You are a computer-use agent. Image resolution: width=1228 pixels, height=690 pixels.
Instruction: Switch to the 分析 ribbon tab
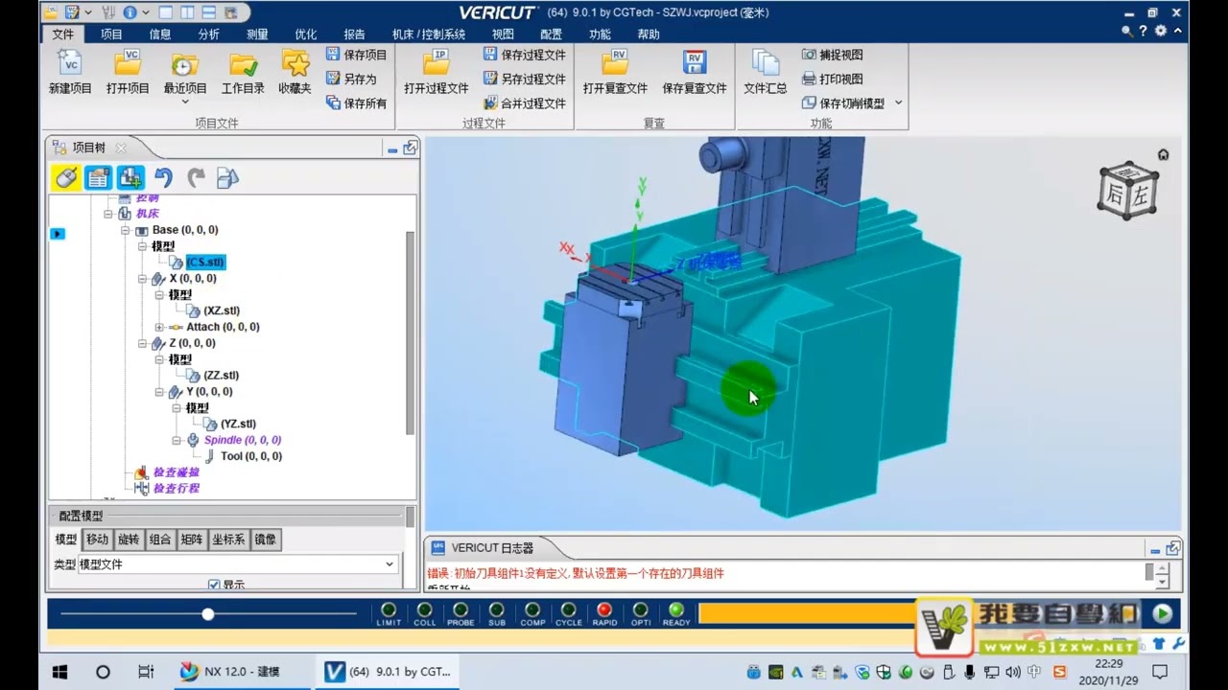click(x=208, y=34)
